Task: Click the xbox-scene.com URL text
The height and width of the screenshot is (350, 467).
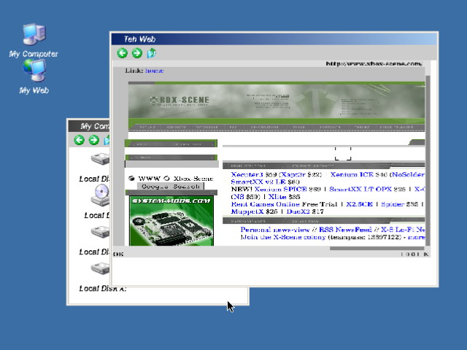Action: pos(374,63)
